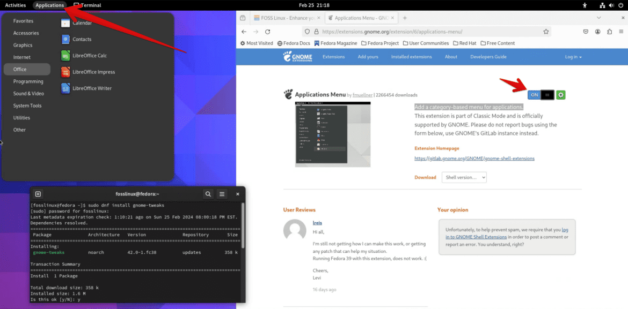Launch LibreOffice Writer from the menu
Image resolution: width=628 pixels, height=309 pixels.
click(x=91, y=88)
